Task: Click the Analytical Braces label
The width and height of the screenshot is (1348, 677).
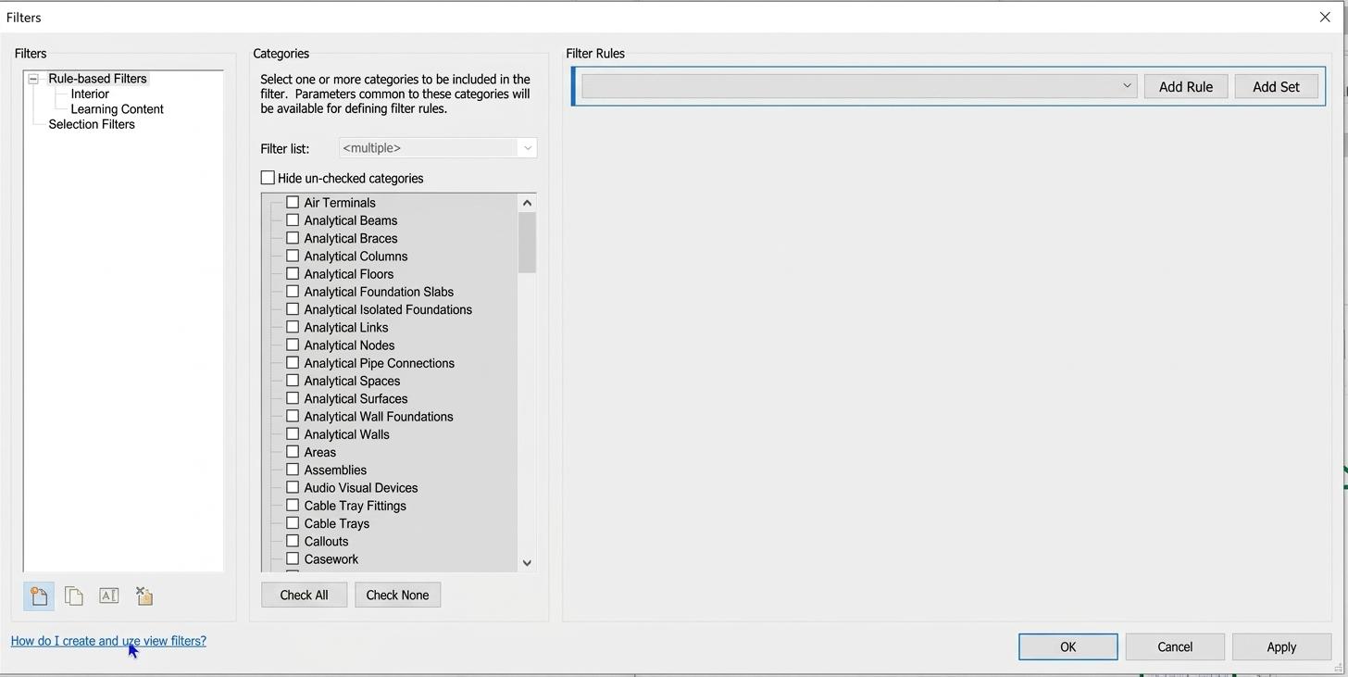Action: 351,238
